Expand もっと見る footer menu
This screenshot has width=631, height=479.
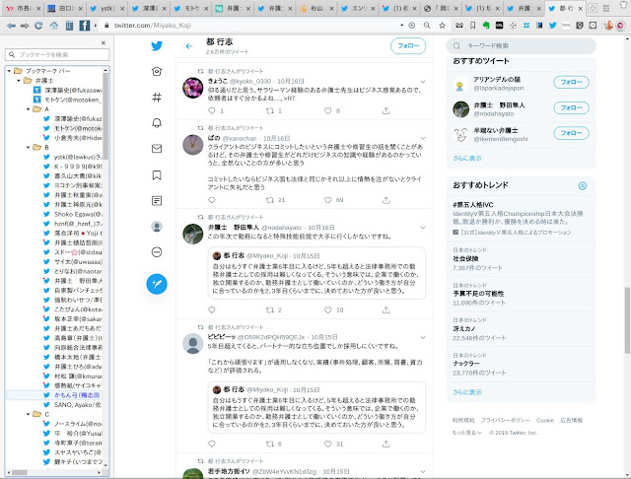466,433
